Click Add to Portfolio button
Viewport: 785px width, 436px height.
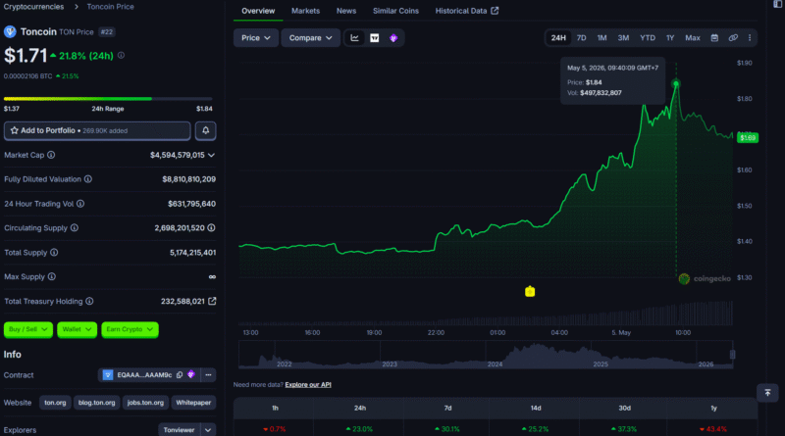(x=97, y=130)
